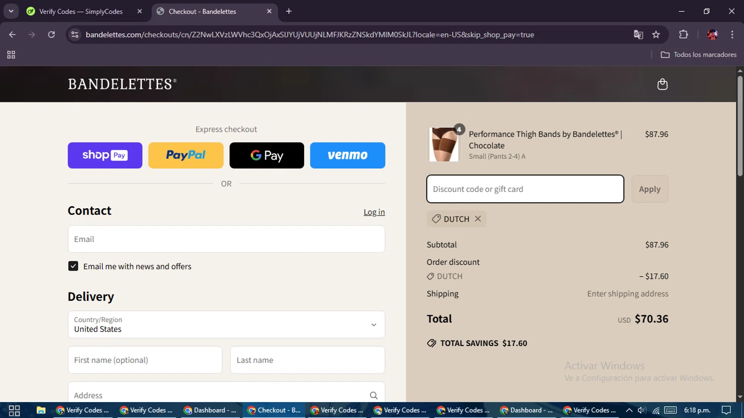Pay with Shop Pay
The height and width of the screenshot is (418, 744).
point(105,155)
